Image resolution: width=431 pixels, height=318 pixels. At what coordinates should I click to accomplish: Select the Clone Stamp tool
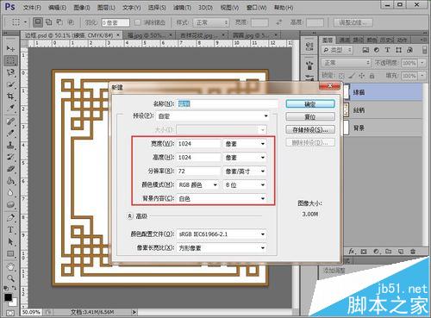pos(10,145)
